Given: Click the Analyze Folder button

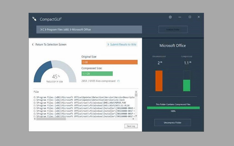Looking at the screenshot, I should [x=173, y=30].
